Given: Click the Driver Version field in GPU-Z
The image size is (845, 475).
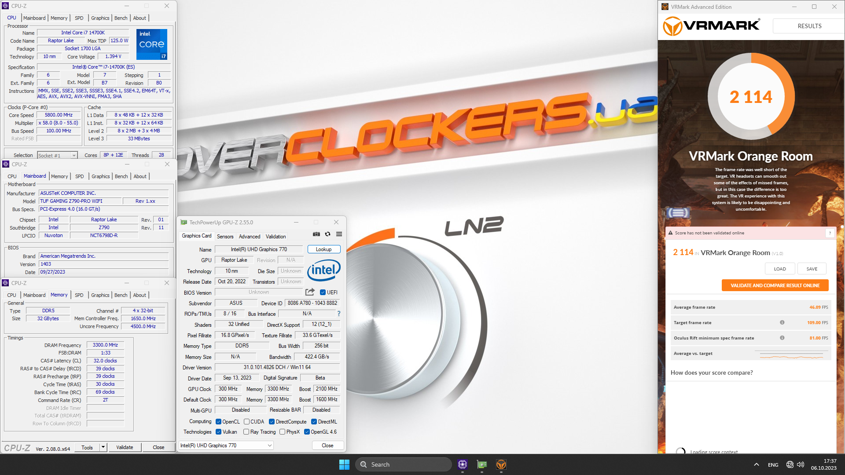Looking at the screenshot, I should [277, 367].
